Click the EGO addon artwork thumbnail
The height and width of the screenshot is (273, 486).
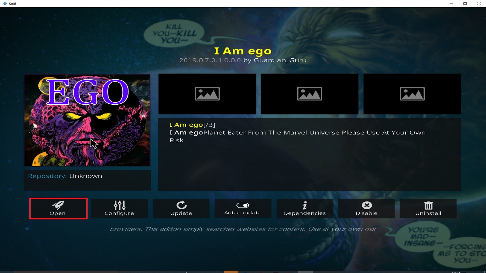[x=87, y=120]
